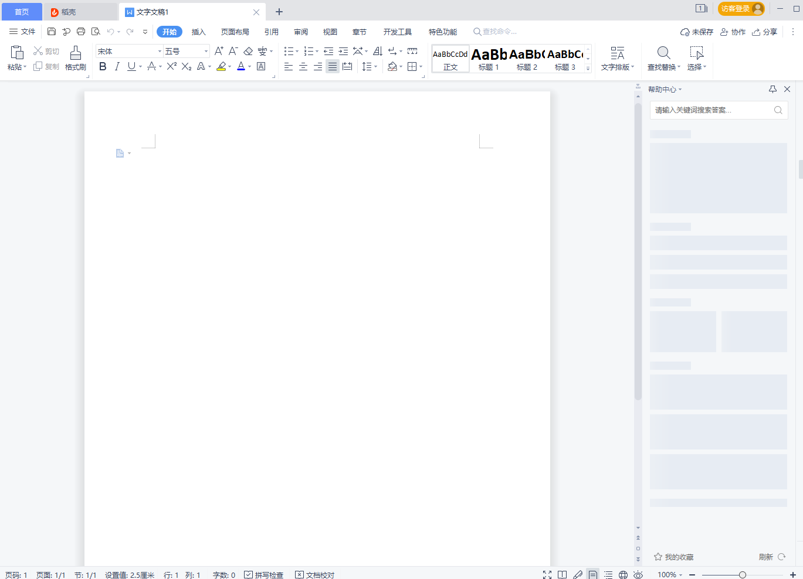Viewport: 803px width, 579px height.
Task: Open the View (视图) tab
Action: coord(330,32)
